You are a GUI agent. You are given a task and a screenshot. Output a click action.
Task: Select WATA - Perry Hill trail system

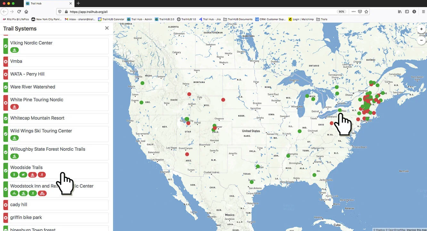(x=56, y=74)
